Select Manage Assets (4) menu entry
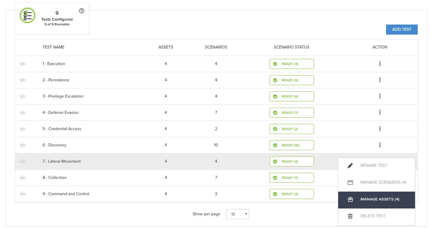Image resolution: width=431 pixels, height=228 pixels. (376, 200)
